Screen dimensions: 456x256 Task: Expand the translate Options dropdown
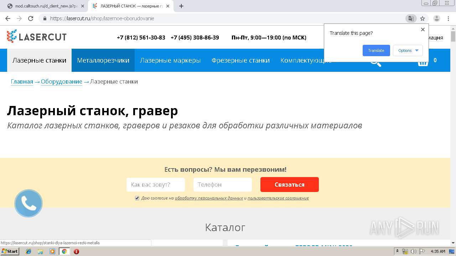coord(408,50)
